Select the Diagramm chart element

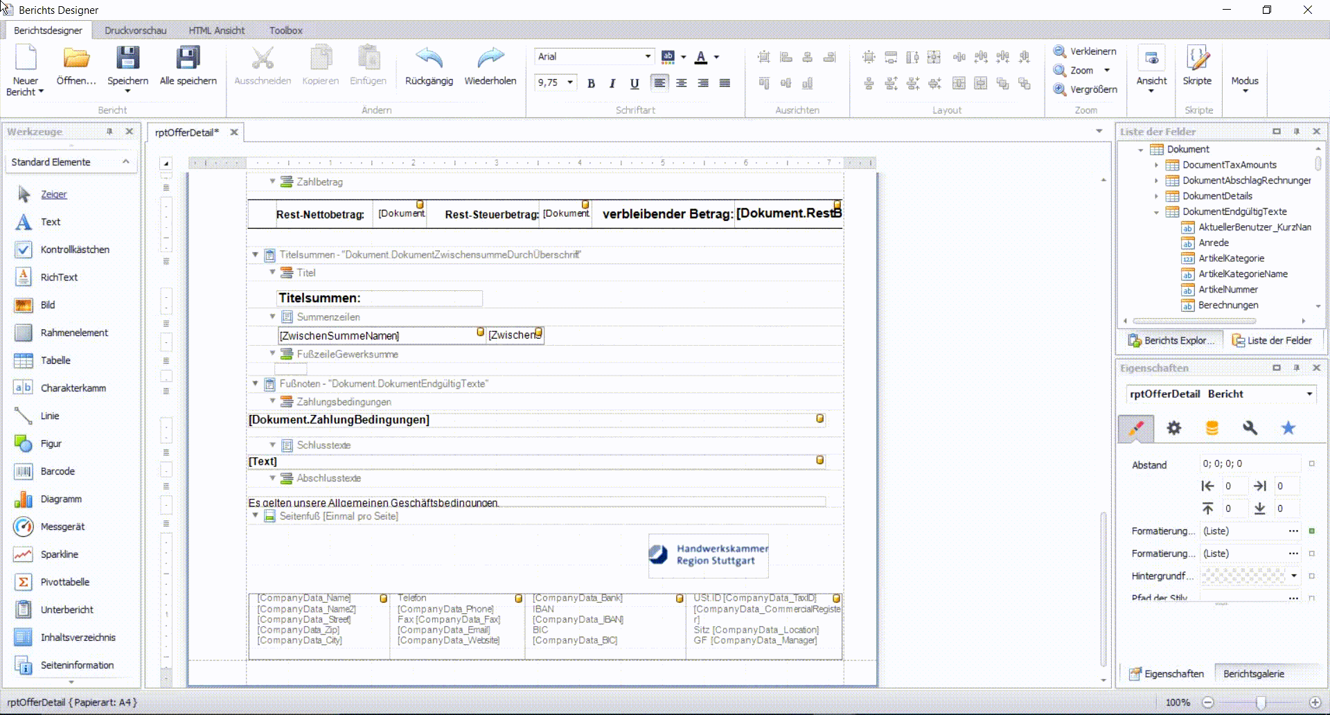coord(61,499)
